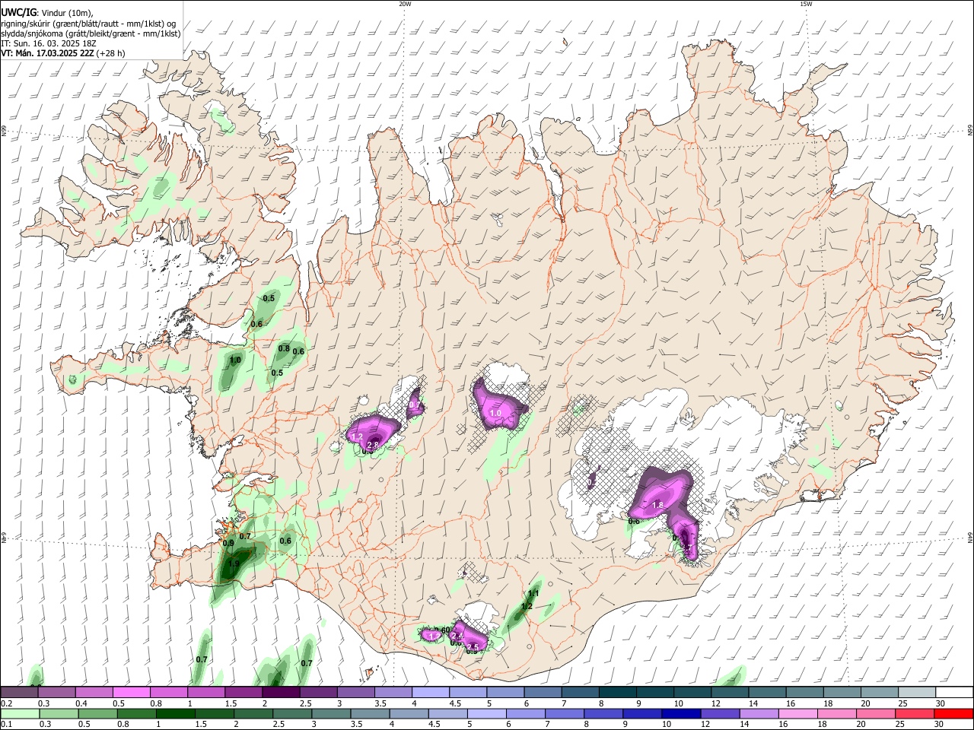The height and width of the screenshot is (730, 974).
Task: Click the red swatch labeled 30 in the bottom legend row
Action: (x=953, y=713)
